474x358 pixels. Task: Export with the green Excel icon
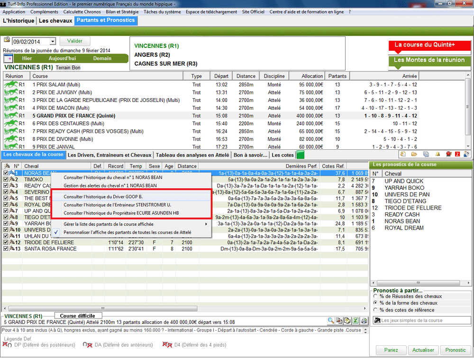click(355, 321)
